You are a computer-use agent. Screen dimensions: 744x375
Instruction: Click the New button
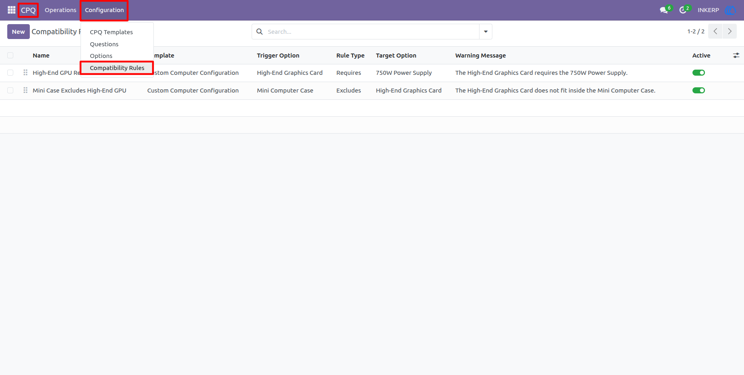(x=19, y=32)
